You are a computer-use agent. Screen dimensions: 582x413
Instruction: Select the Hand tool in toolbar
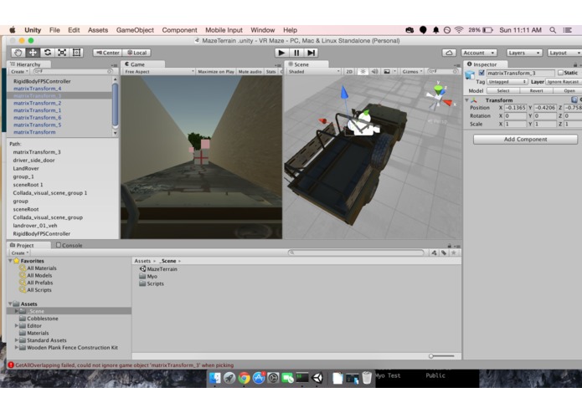[x=18, y=53]
